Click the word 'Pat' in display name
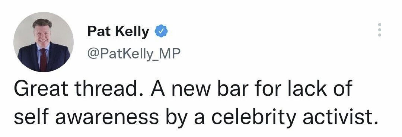This screenshot has height=137, width=402. [99, 32]
